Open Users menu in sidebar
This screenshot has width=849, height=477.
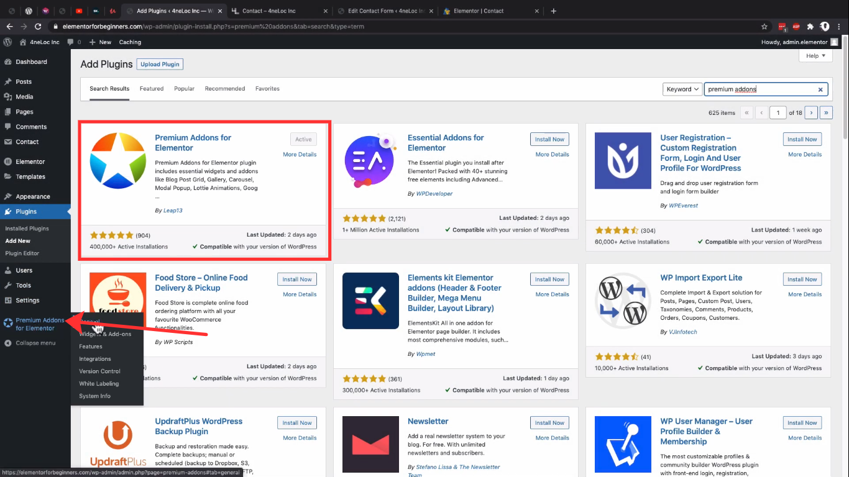click(24, 270)
